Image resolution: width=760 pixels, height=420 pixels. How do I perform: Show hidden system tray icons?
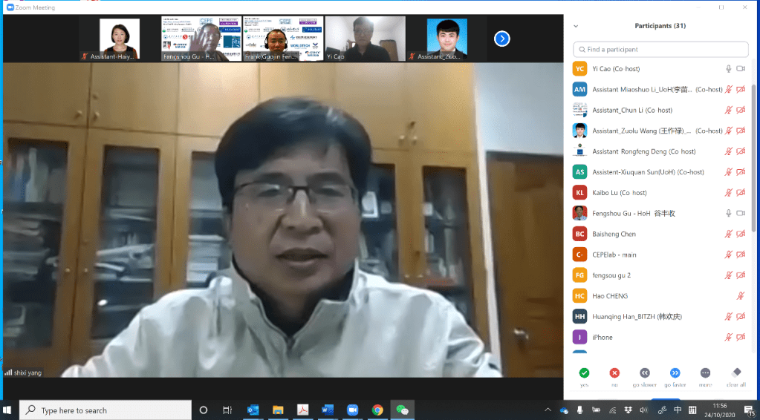point(548,410)
